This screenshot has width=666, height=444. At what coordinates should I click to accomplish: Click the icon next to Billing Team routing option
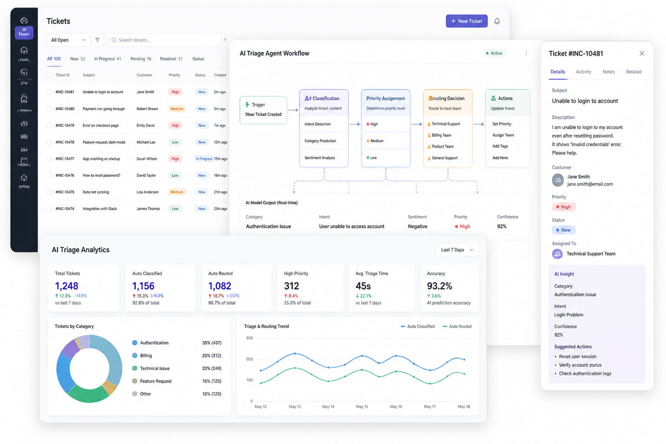[x=429, y=135]
